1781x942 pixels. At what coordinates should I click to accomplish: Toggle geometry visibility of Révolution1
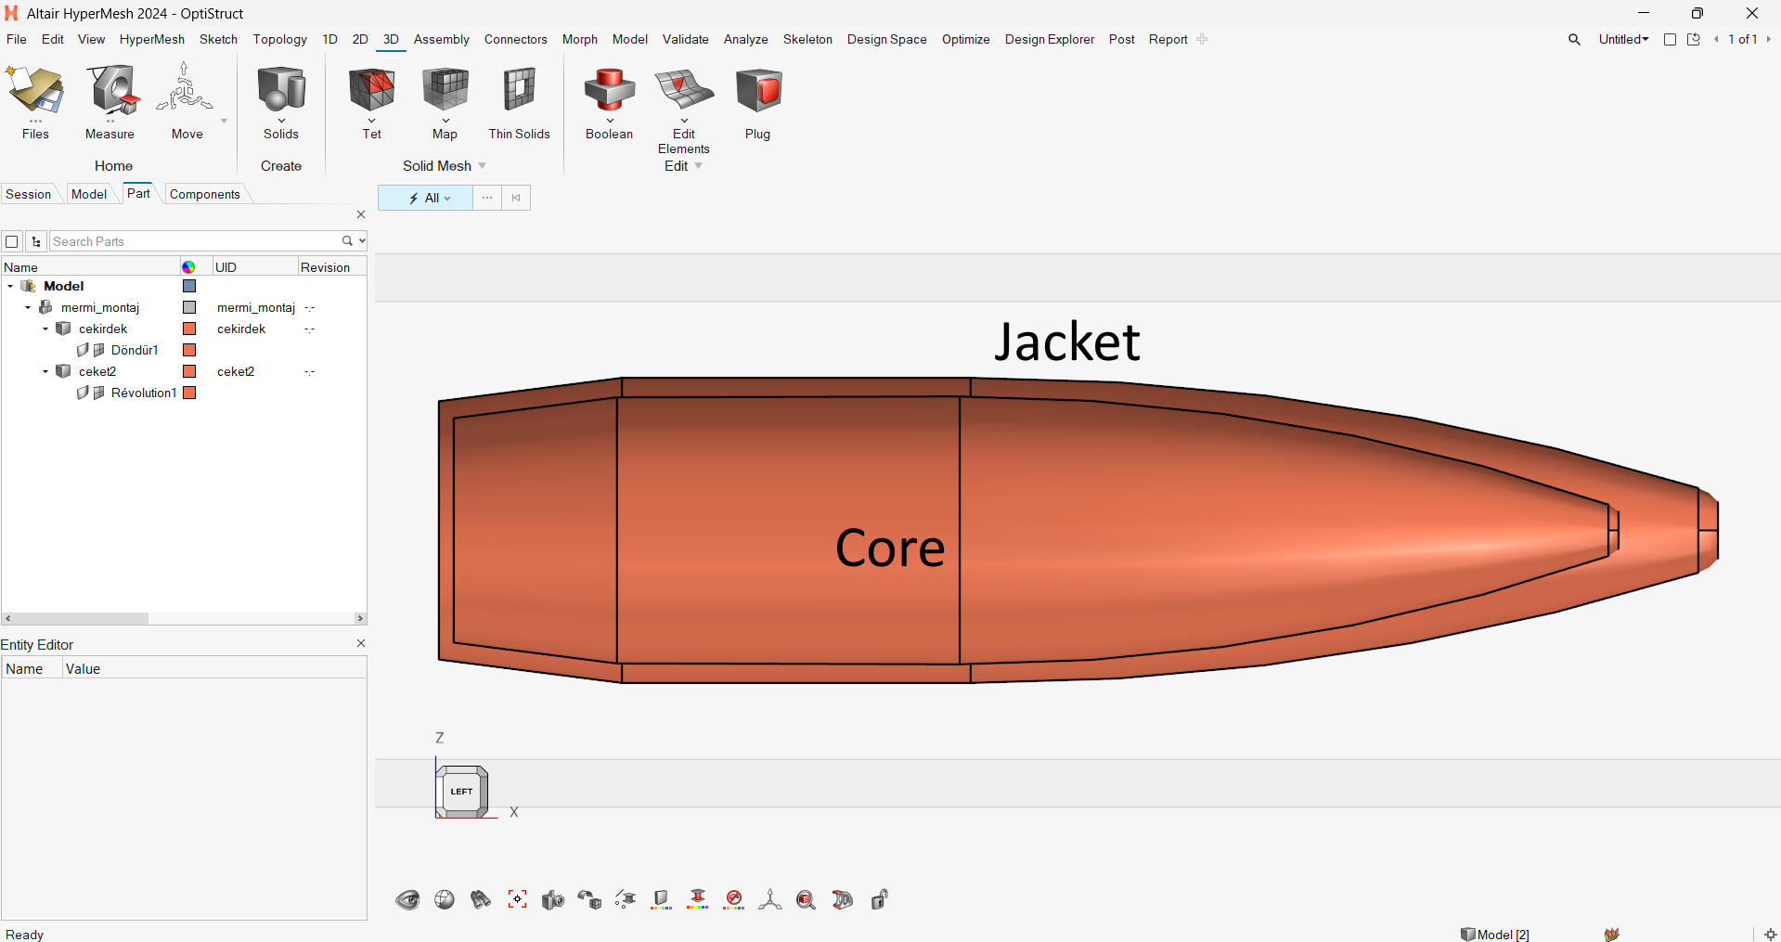(x=83, y=393)
